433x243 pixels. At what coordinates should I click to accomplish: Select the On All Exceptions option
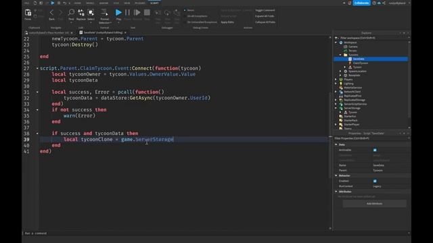[197, 16]
